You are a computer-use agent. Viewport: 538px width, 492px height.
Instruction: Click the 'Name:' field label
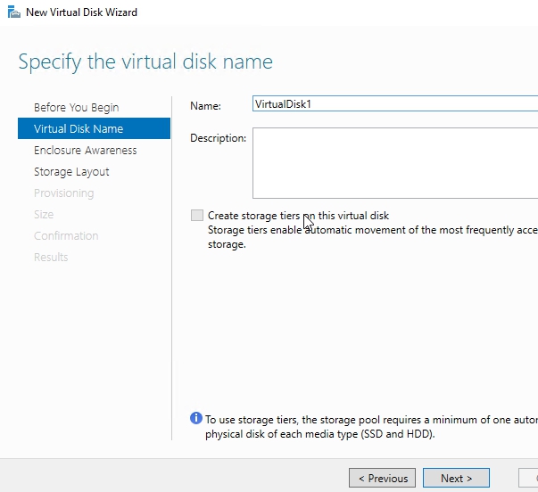click(205, 106)
